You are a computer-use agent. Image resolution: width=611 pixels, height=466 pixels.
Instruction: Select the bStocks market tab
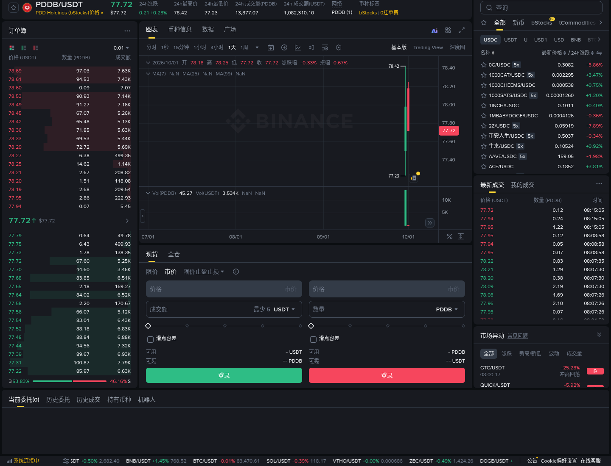541,22
